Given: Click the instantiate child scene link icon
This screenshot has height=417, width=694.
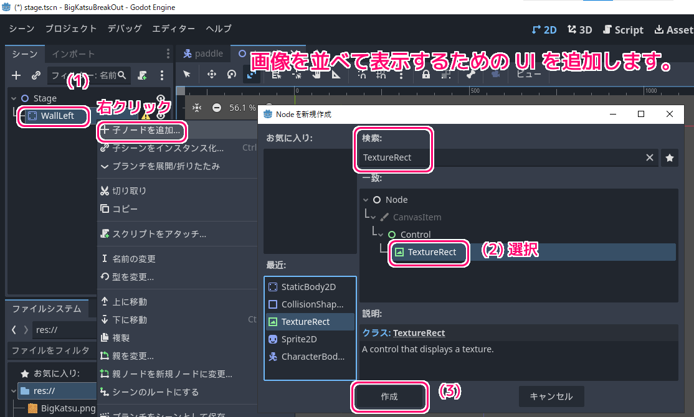Looking at the screenshot, I should (x=36, y=75).
